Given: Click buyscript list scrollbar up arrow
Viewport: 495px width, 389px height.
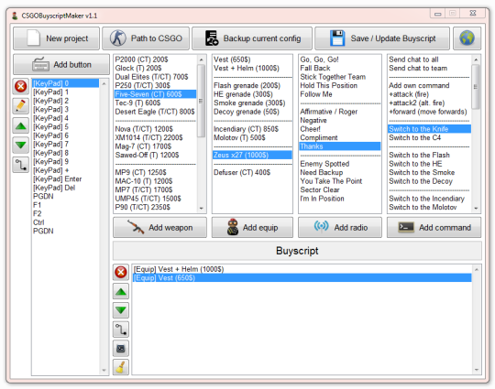Looking at the screenshot, I should [476, 269].
